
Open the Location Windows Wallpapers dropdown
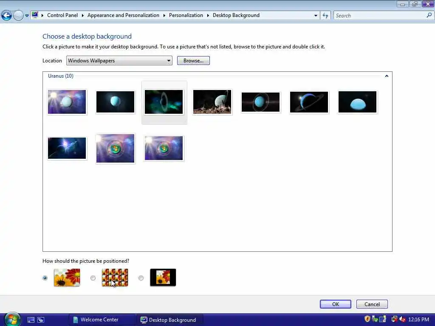(x=119, y=60)
